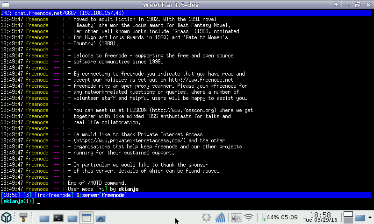
Task: Maximize the WeeChat window
Action: 357,5
